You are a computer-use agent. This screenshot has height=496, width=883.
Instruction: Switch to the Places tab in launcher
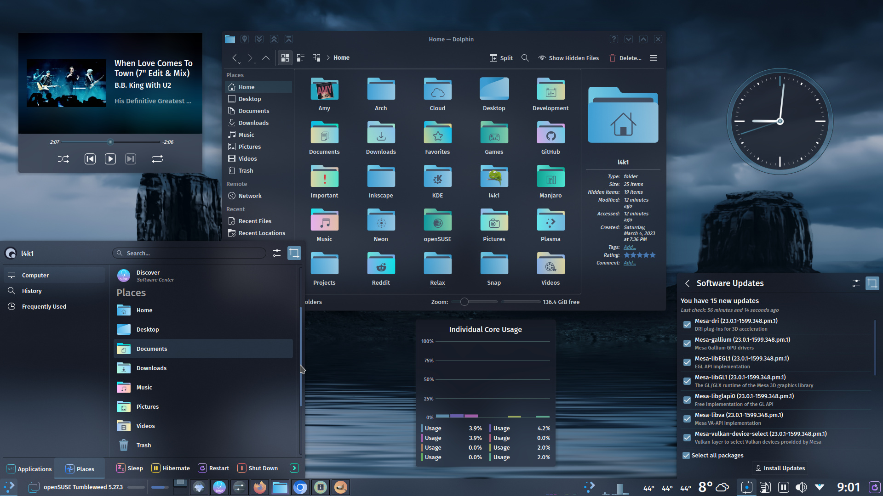point(80,469)
